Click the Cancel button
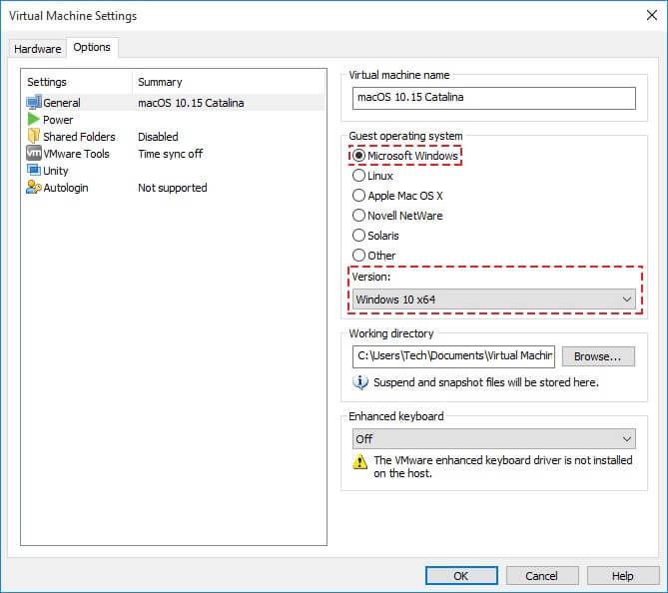668x593 pixels. [542, 576]
